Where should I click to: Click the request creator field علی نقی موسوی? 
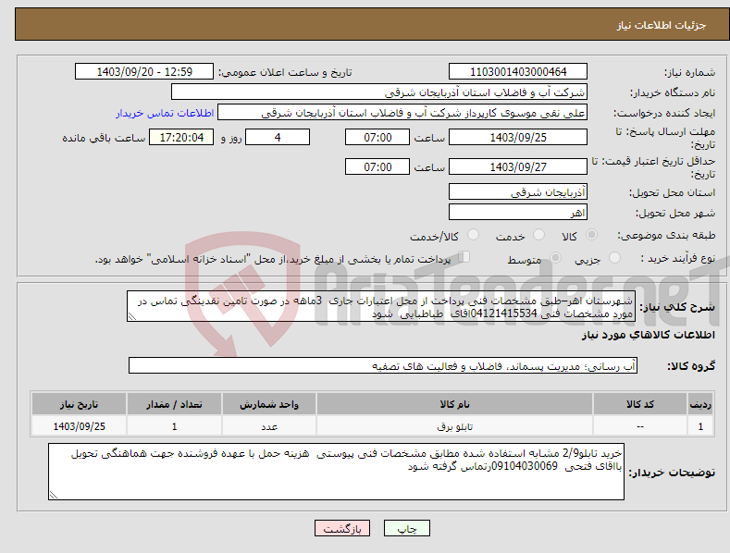click(402, 113)
